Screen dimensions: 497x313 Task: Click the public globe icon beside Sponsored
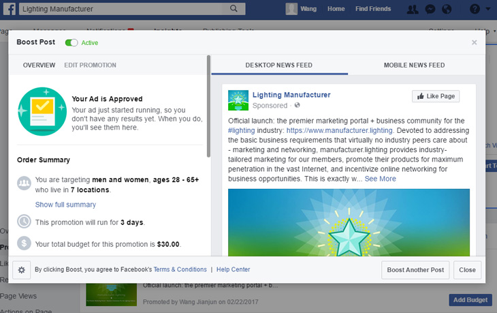[297, 105]
